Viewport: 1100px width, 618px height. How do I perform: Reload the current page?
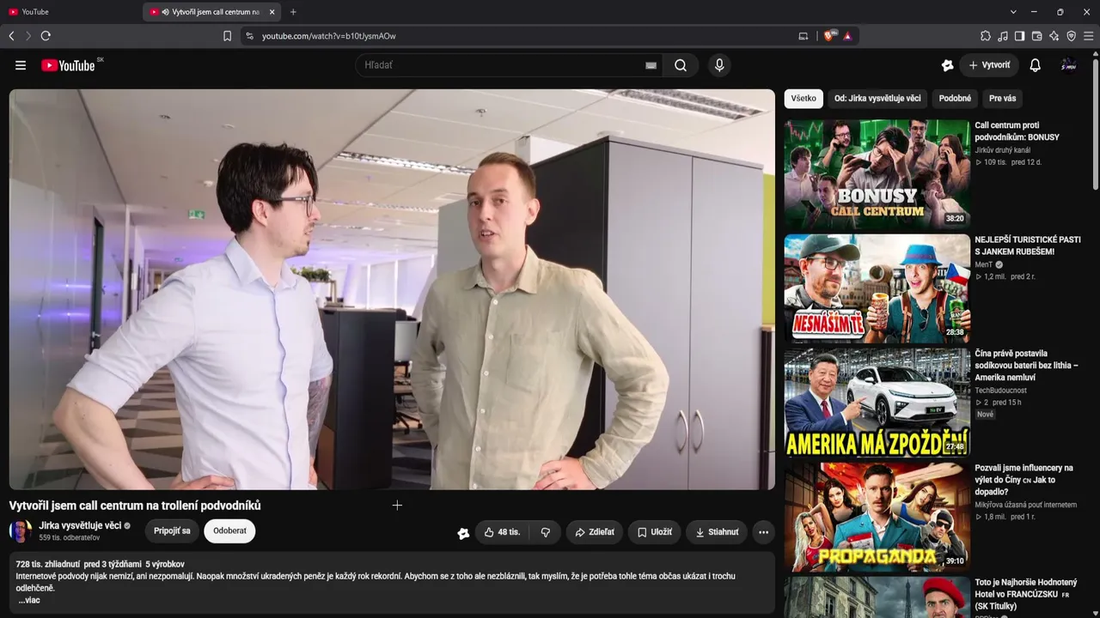tap(46, 36)
